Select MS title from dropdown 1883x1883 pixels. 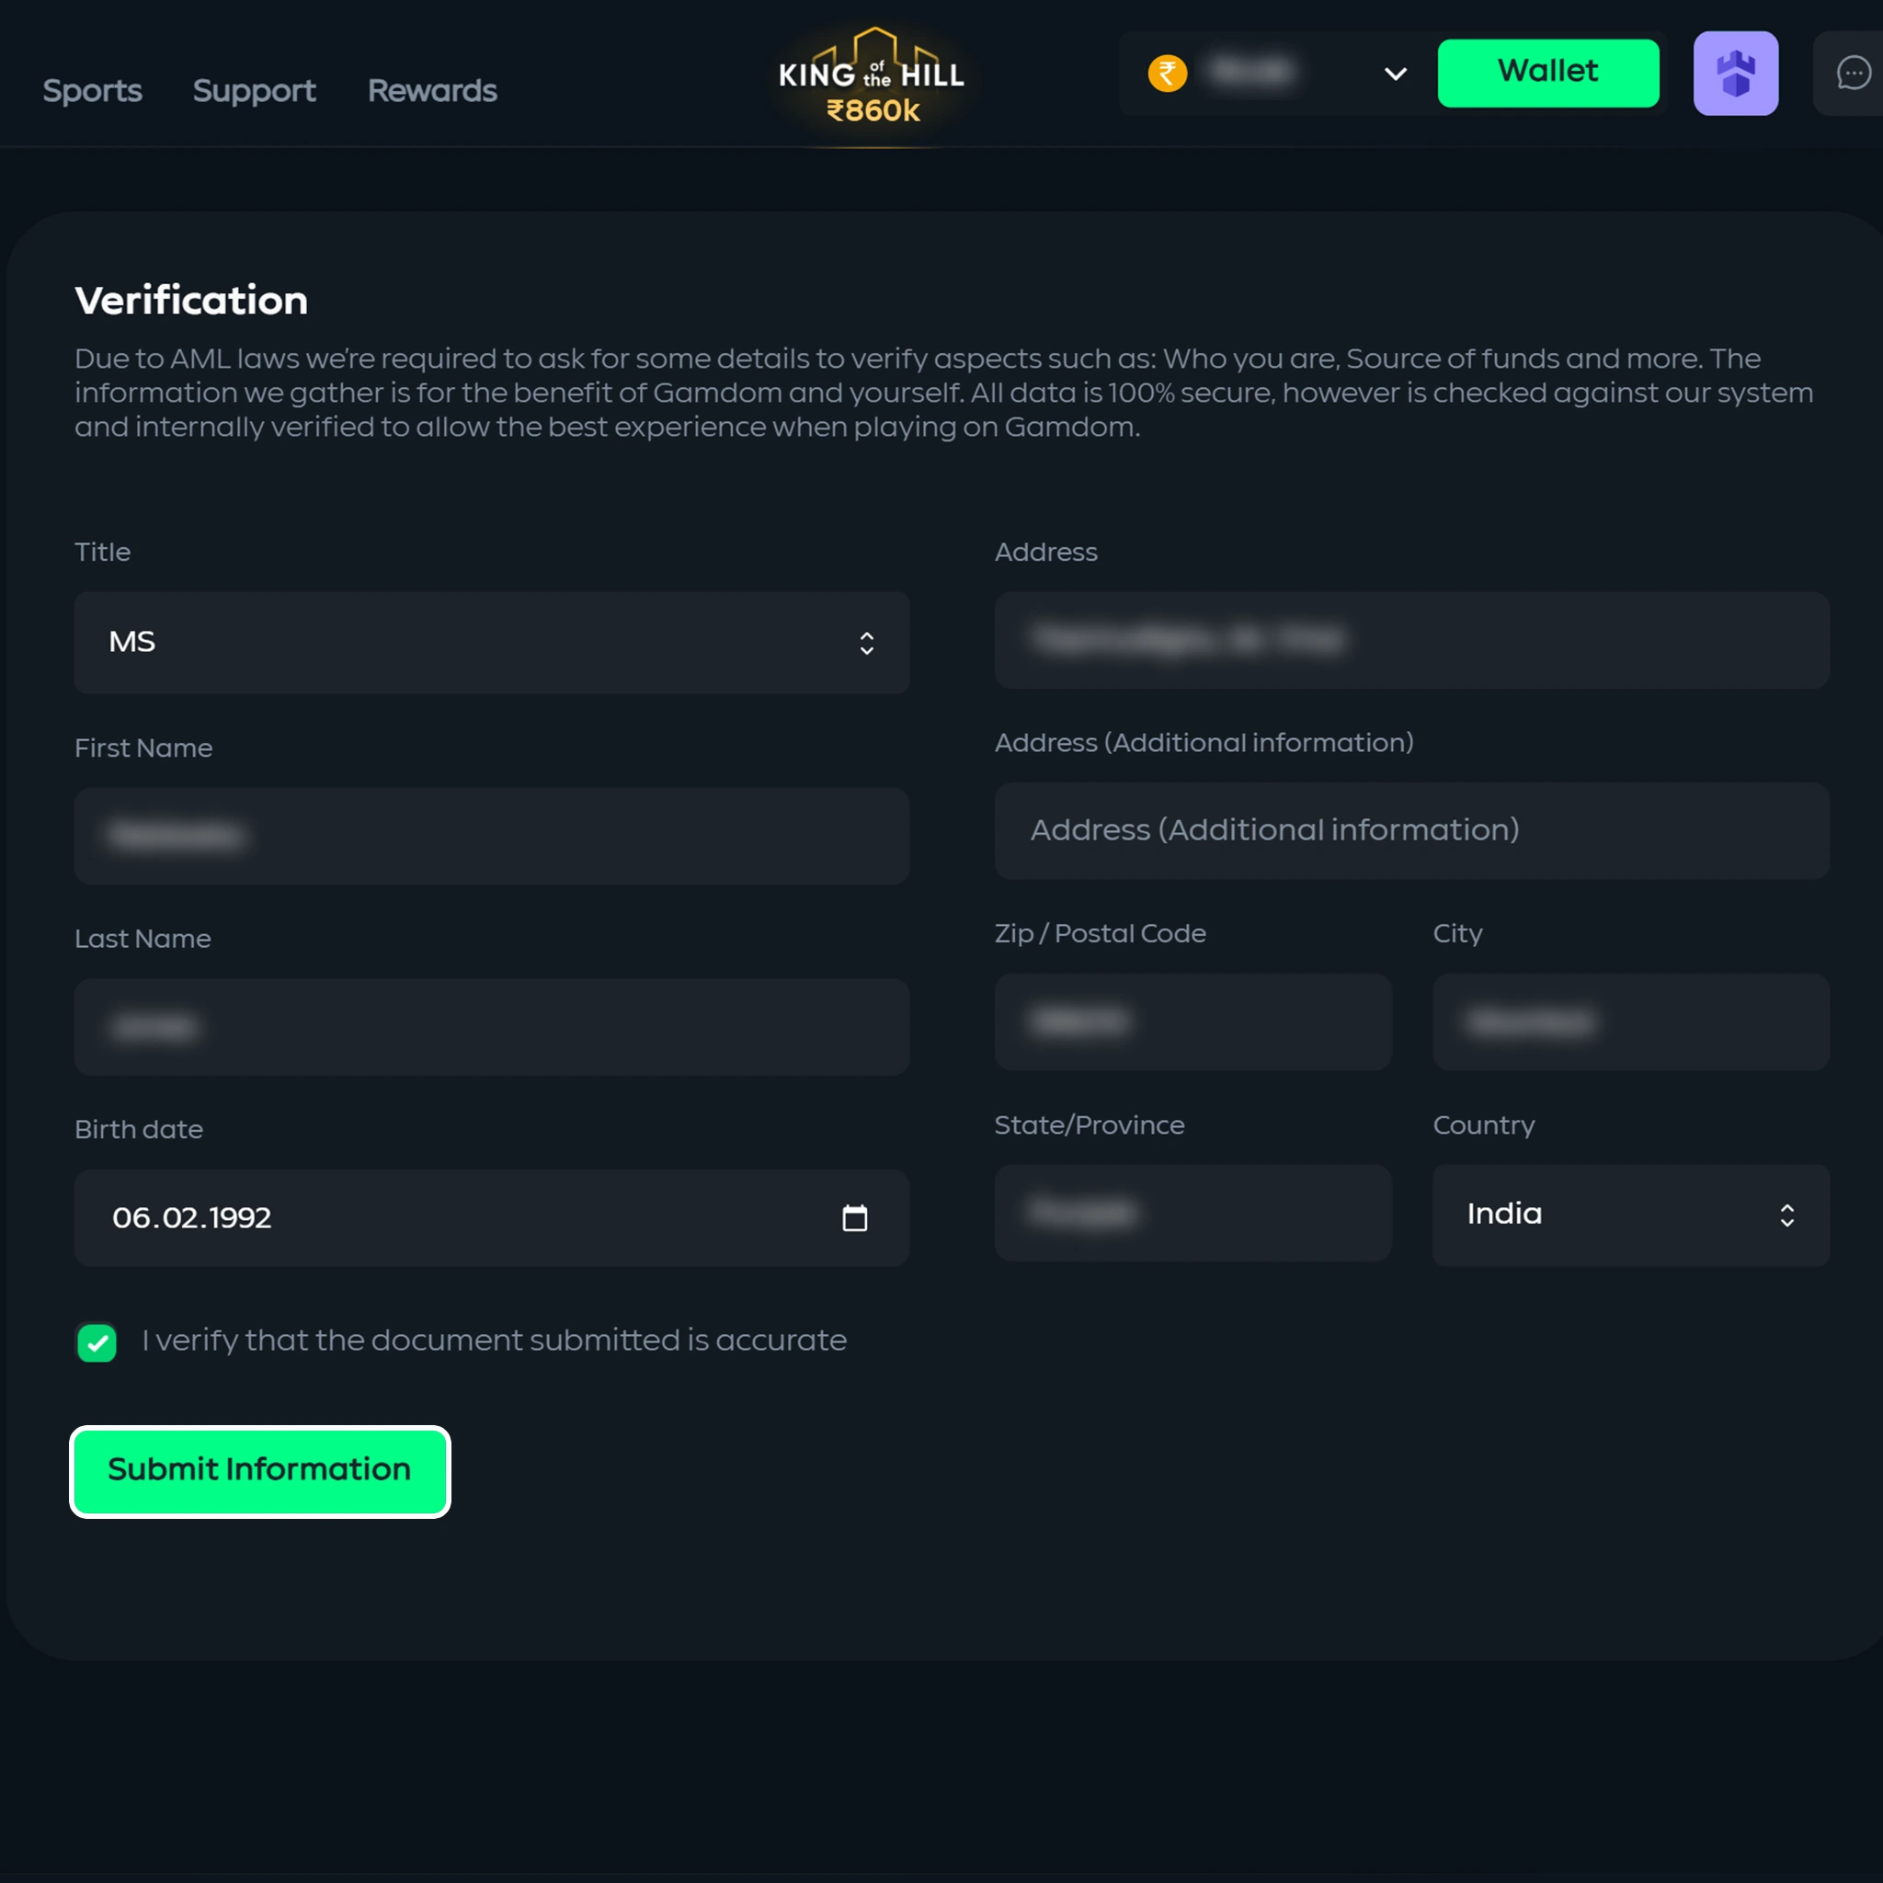tap(492, 642)
